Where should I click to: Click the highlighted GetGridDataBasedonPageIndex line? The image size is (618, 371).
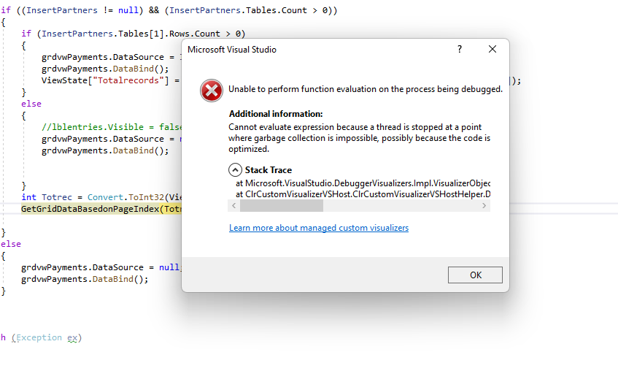[101, 209]
